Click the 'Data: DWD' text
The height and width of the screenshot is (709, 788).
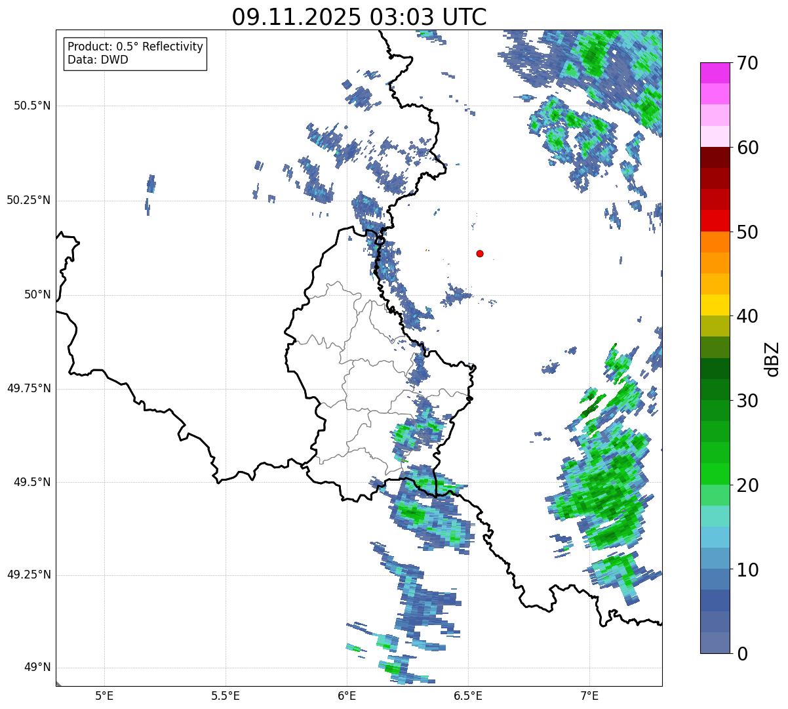(98, 60)
